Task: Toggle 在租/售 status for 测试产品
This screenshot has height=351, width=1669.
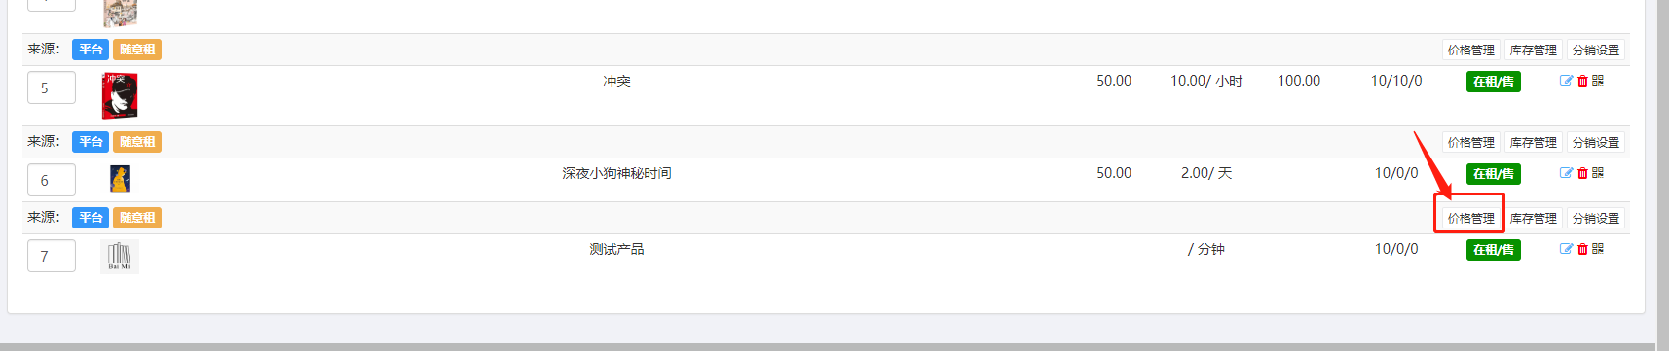Action: [x=1493, y=250]
